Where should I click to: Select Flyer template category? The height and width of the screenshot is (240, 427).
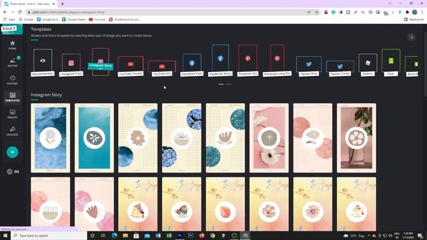[x=391, y=63]
